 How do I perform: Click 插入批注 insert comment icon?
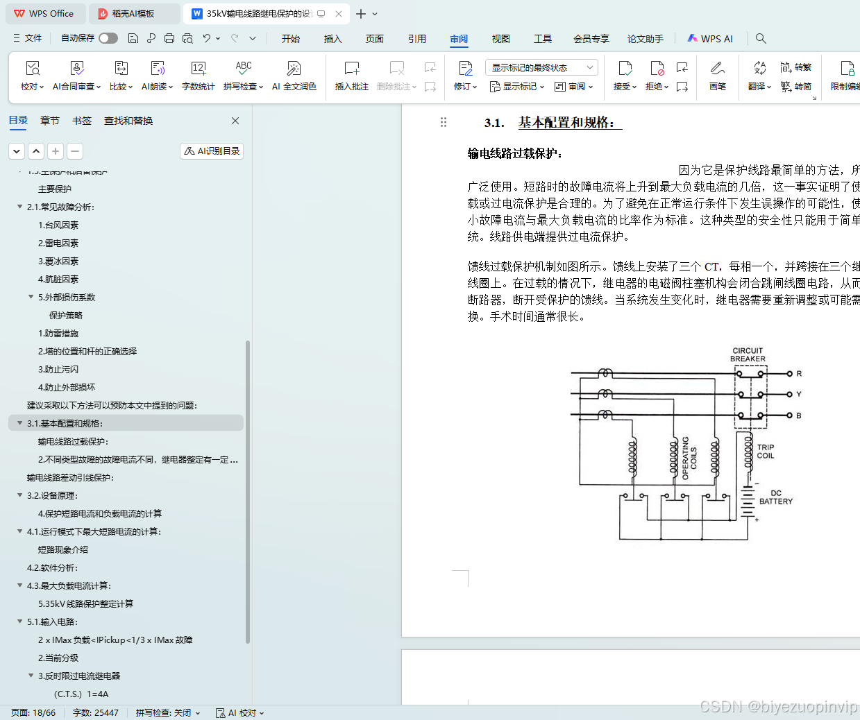pos(352,68)
